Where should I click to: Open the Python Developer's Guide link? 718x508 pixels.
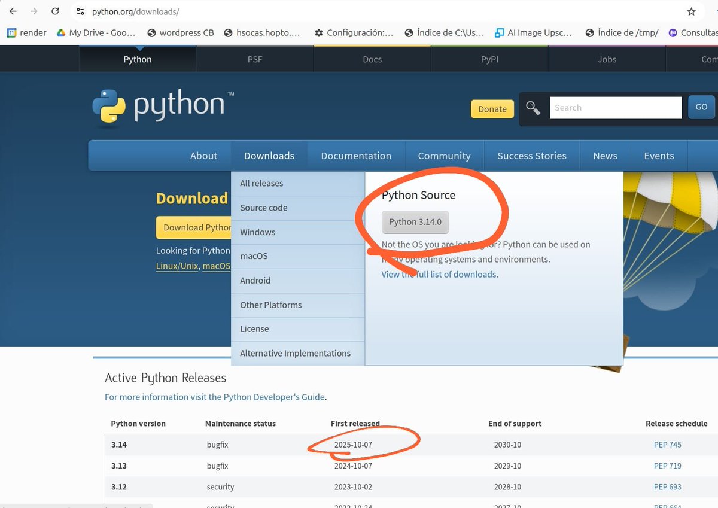274,397
